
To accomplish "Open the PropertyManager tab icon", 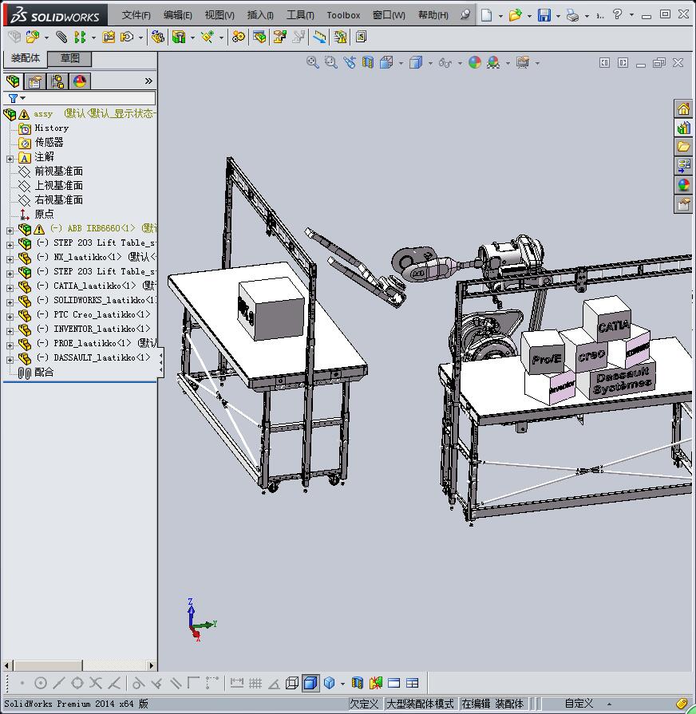I will pos(35,81).
